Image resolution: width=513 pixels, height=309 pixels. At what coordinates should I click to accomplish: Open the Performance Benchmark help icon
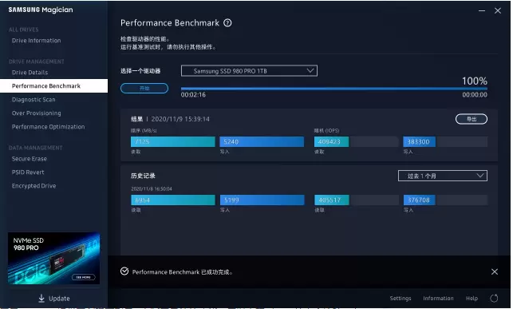coord(227,23)
